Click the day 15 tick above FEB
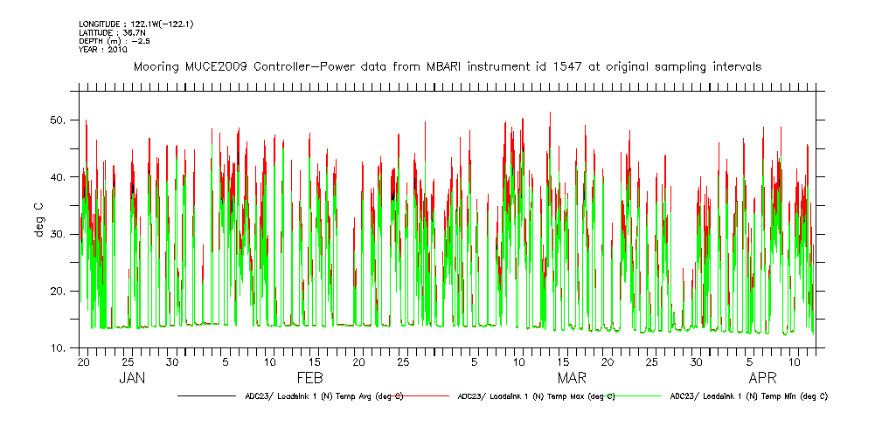Viewport: 882px width, 440px height. pyautogui.click(x=315, y=361)
